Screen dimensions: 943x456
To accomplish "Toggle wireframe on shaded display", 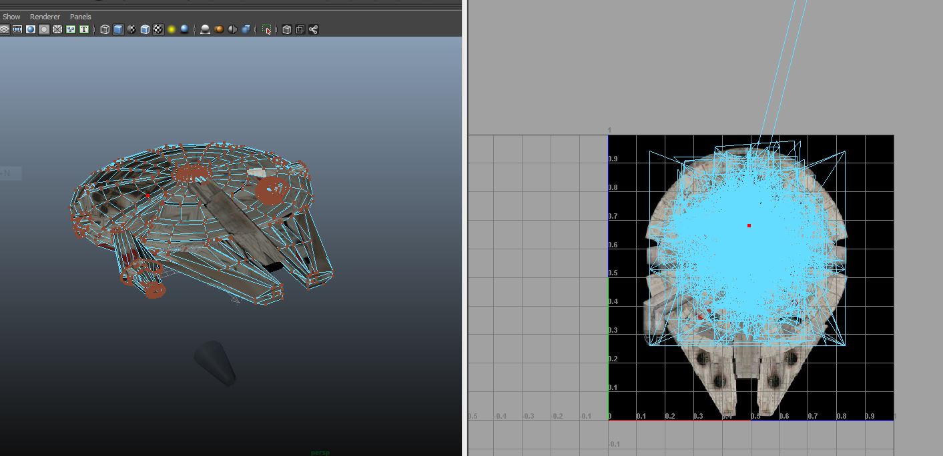I will click(x=145, y=29).
